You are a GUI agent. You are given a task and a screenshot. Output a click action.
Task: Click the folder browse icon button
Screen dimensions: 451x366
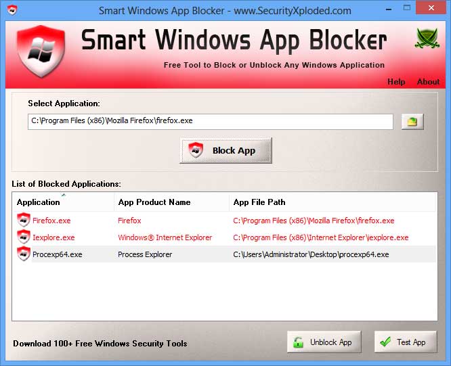tap(412, 122)
